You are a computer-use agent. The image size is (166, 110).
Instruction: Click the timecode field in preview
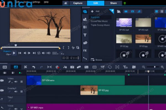[x=69, y=58]
